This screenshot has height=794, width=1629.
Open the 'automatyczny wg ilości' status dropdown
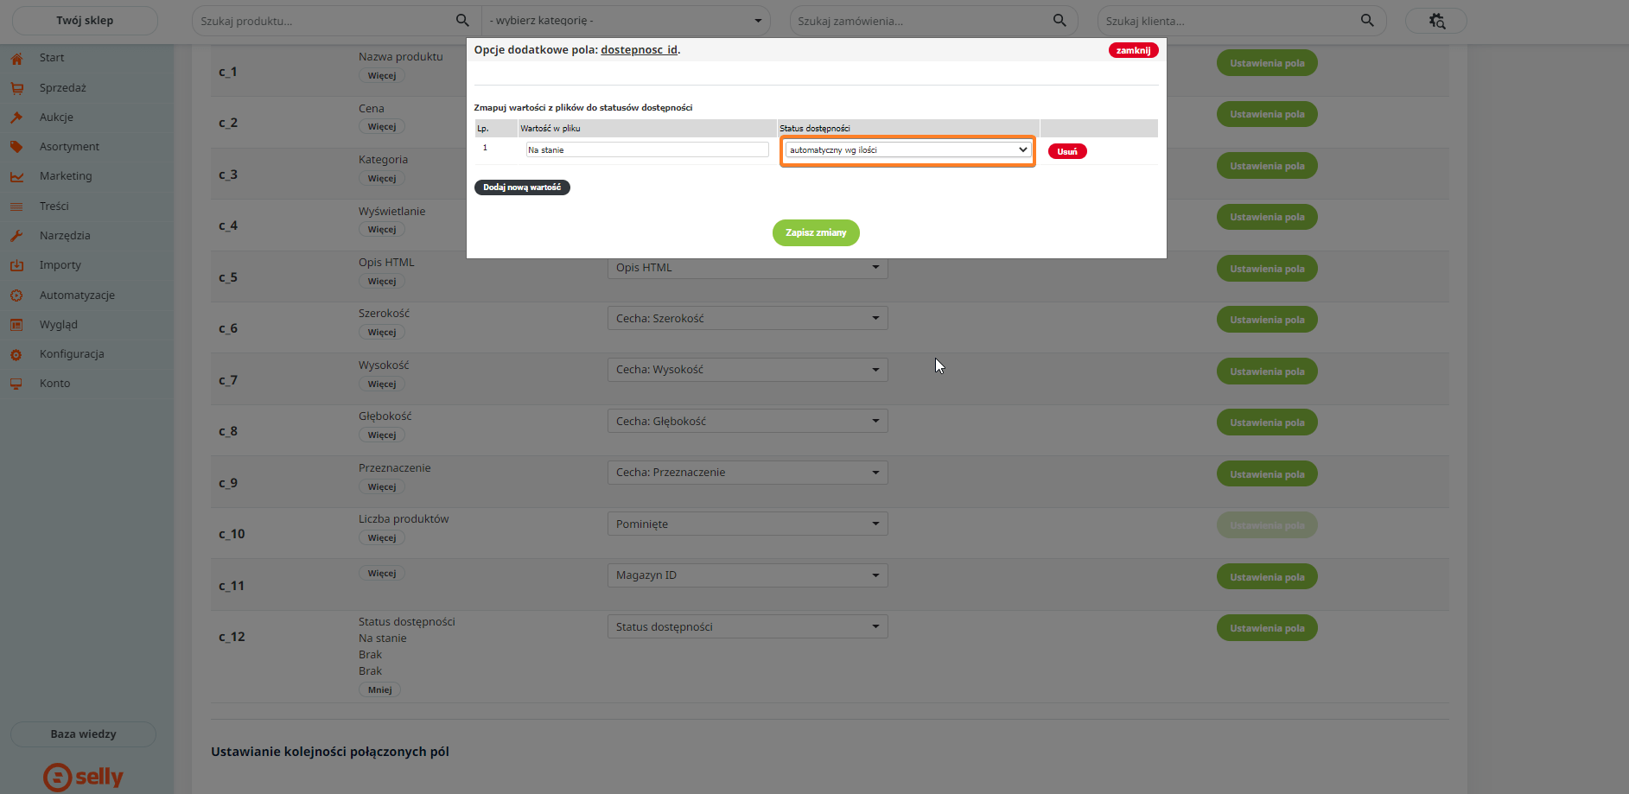[x=907, y=150]
